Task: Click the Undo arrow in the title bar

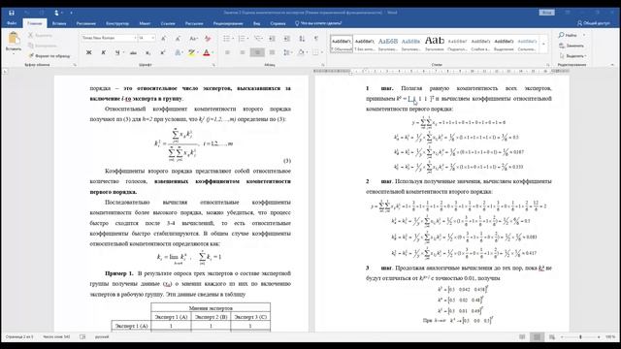Action: point(27,13)
